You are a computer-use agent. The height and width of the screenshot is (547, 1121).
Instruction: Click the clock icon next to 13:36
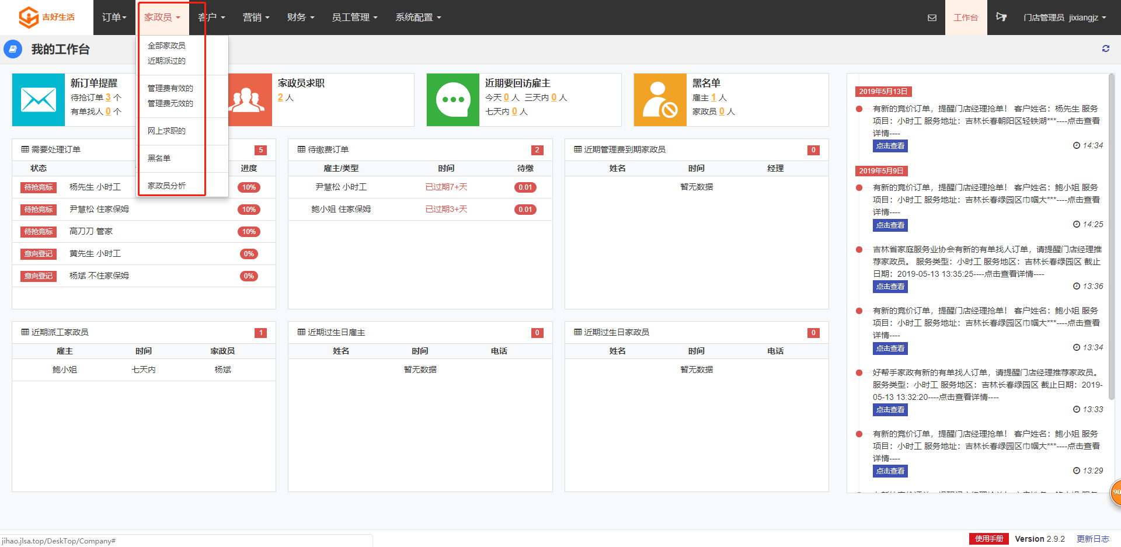click(x=1077, y=286)
